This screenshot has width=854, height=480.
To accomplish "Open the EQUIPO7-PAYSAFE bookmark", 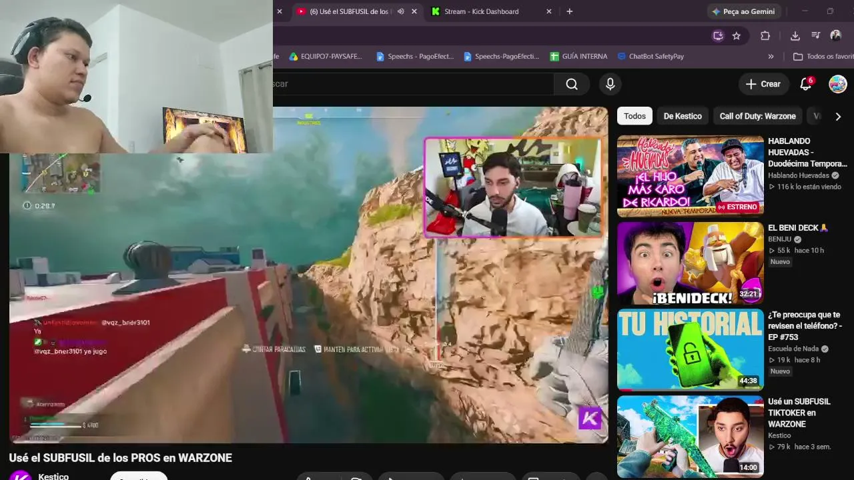I will click(326, 57).
